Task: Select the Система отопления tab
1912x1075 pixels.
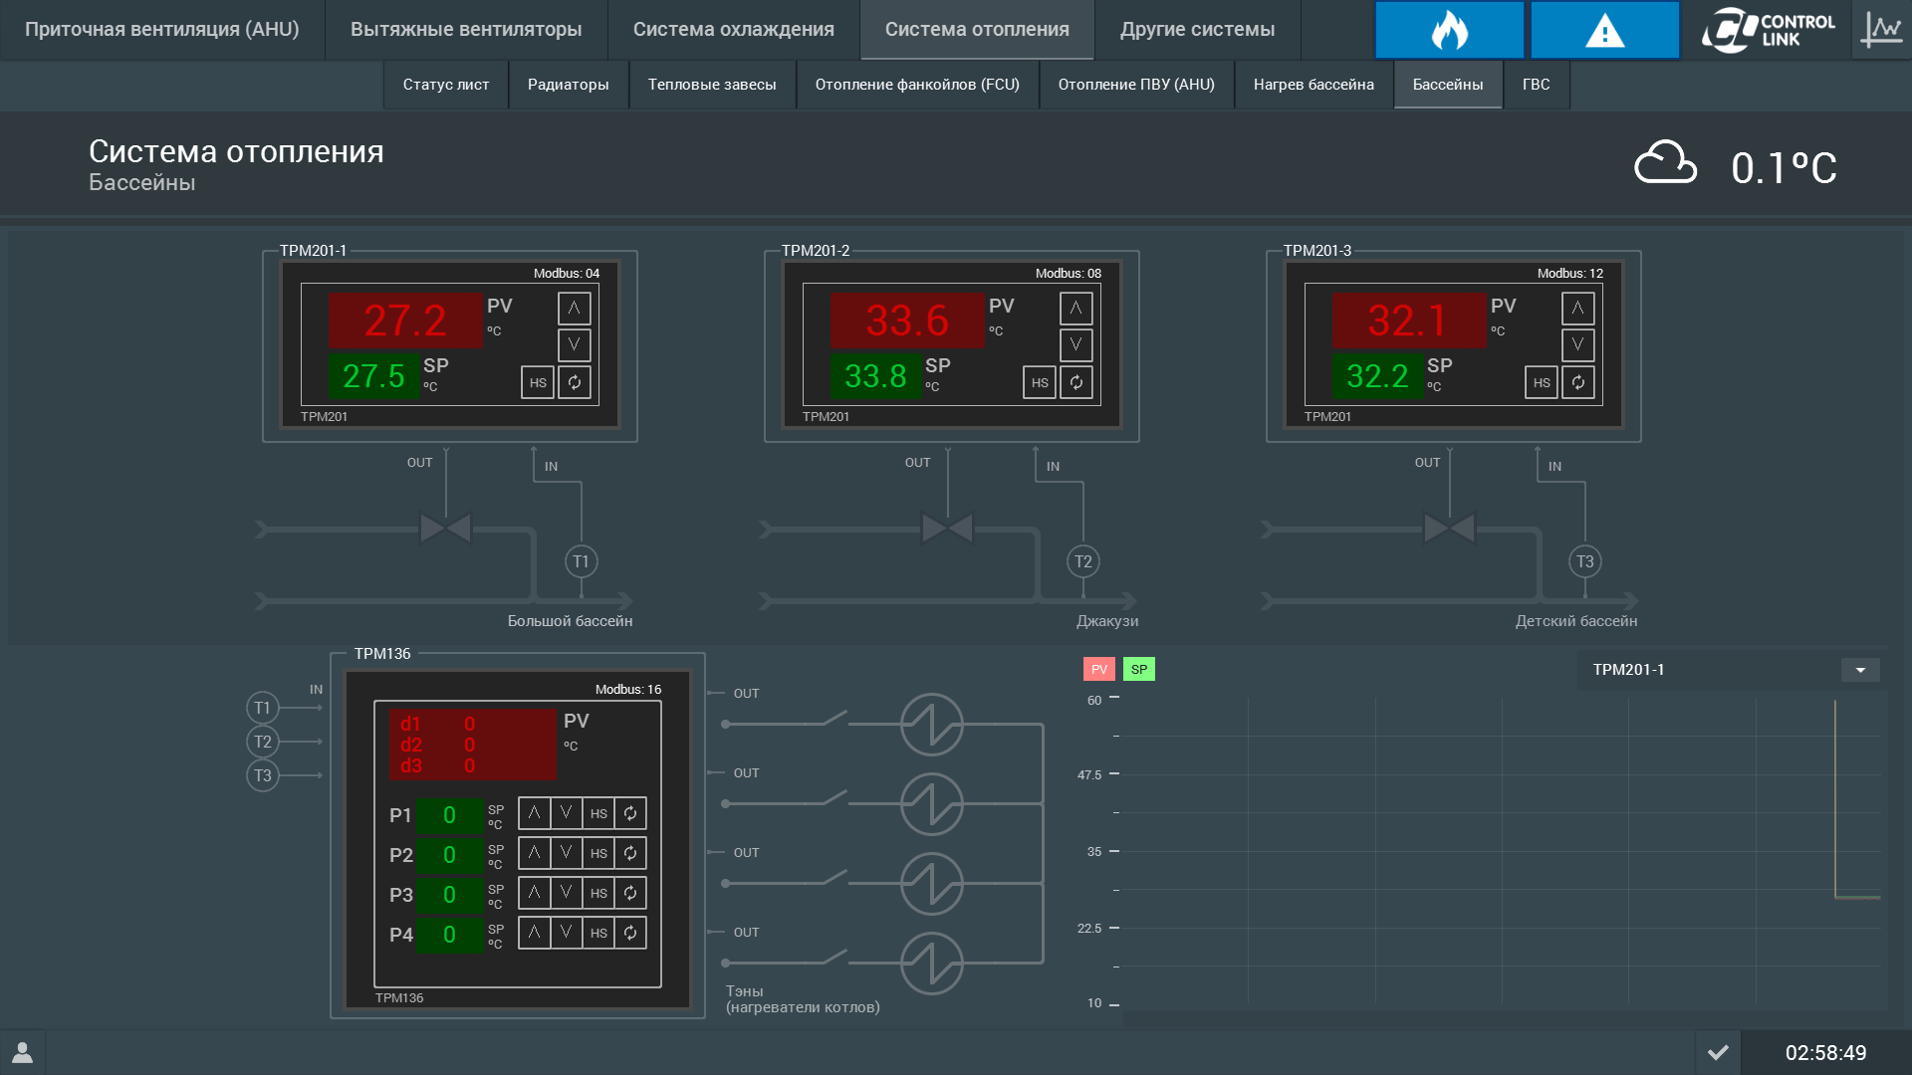Action: [x=977, y=30]
